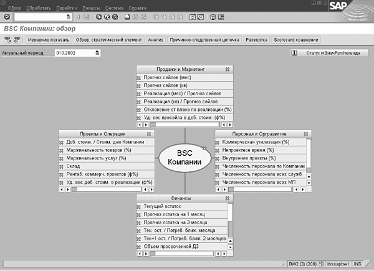
Task: Click the Customize Local Layout icon
Action: coord(221,17)
